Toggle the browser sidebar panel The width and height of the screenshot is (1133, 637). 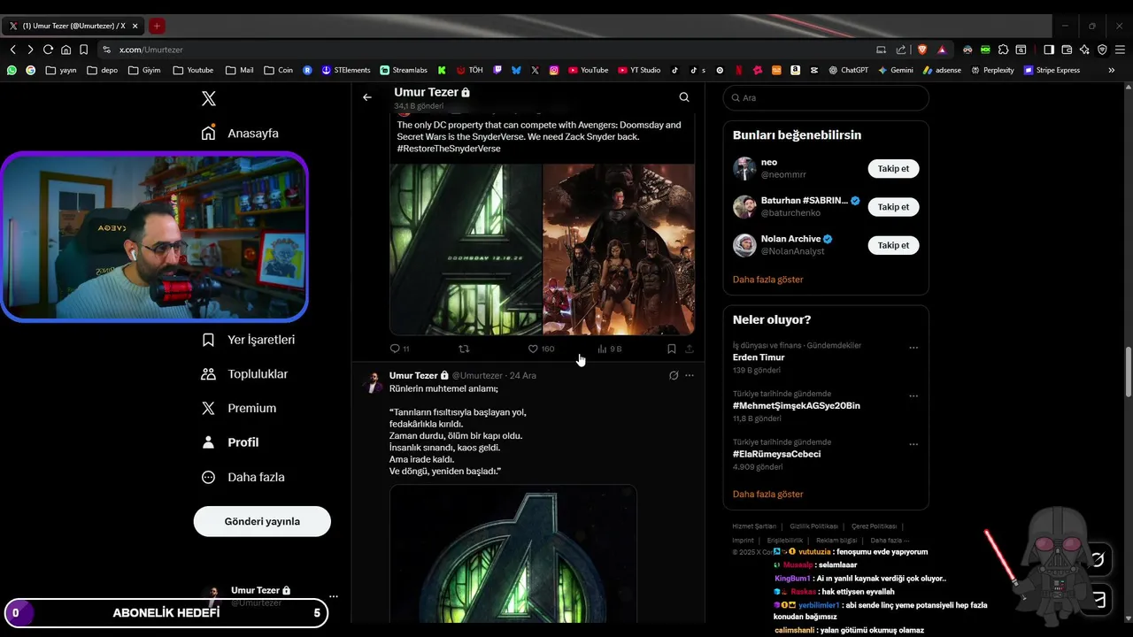click(1049, 50)
